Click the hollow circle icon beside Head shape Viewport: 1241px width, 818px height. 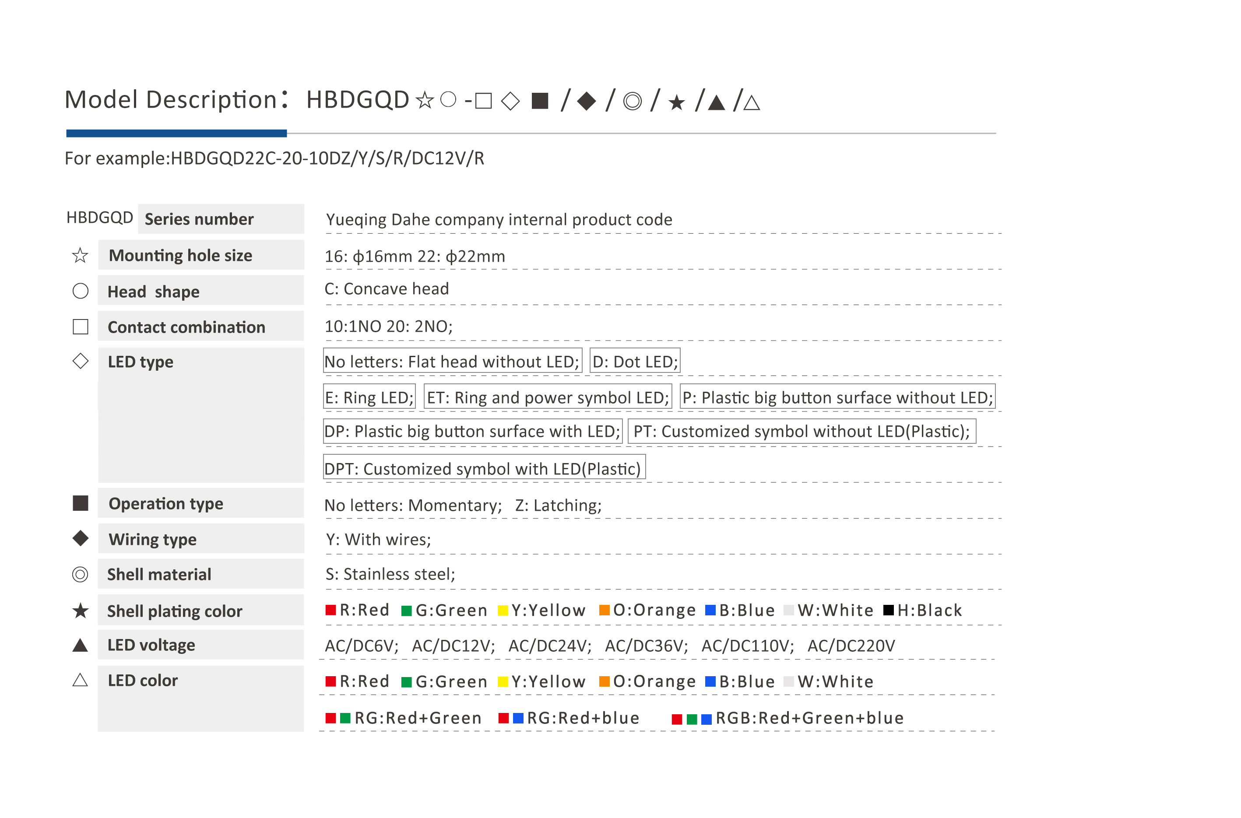81,291
